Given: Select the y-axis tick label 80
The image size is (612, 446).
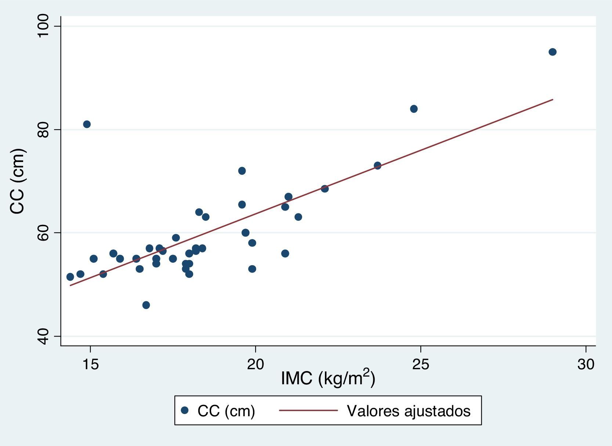Looking at the screenshot, I should pyautogui.click(x=44, y=129).
